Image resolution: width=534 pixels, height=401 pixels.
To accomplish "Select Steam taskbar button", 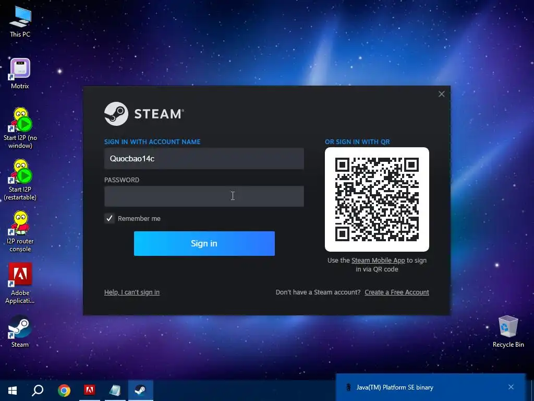I will (140, 391).
